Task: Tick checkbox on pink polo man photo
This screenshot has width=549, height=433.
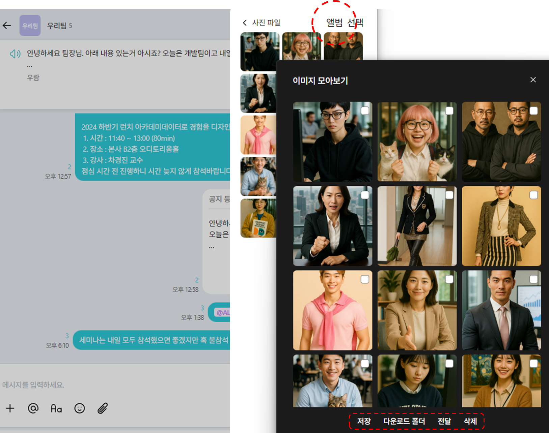Action: tap(365, 279)
